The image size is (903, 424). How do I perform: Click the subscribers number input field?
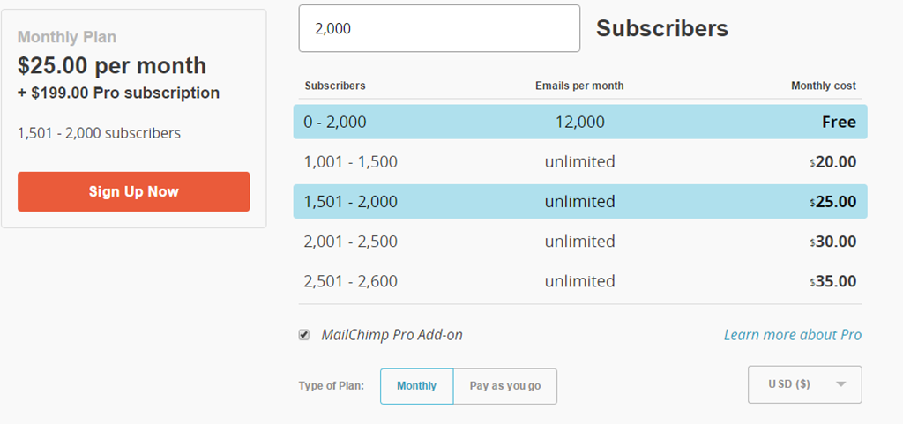click(439, 28)
